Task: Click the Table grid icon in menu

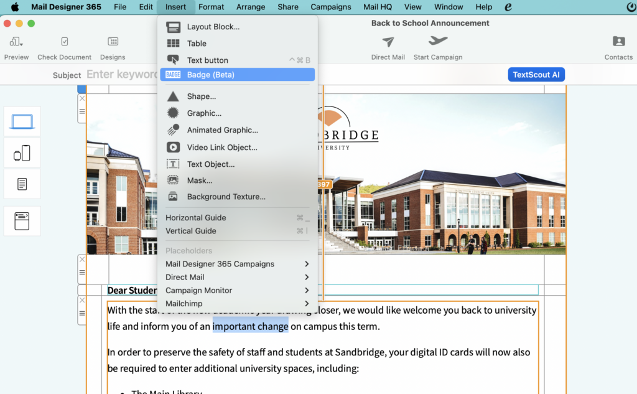Action: (x=173, y=44)
